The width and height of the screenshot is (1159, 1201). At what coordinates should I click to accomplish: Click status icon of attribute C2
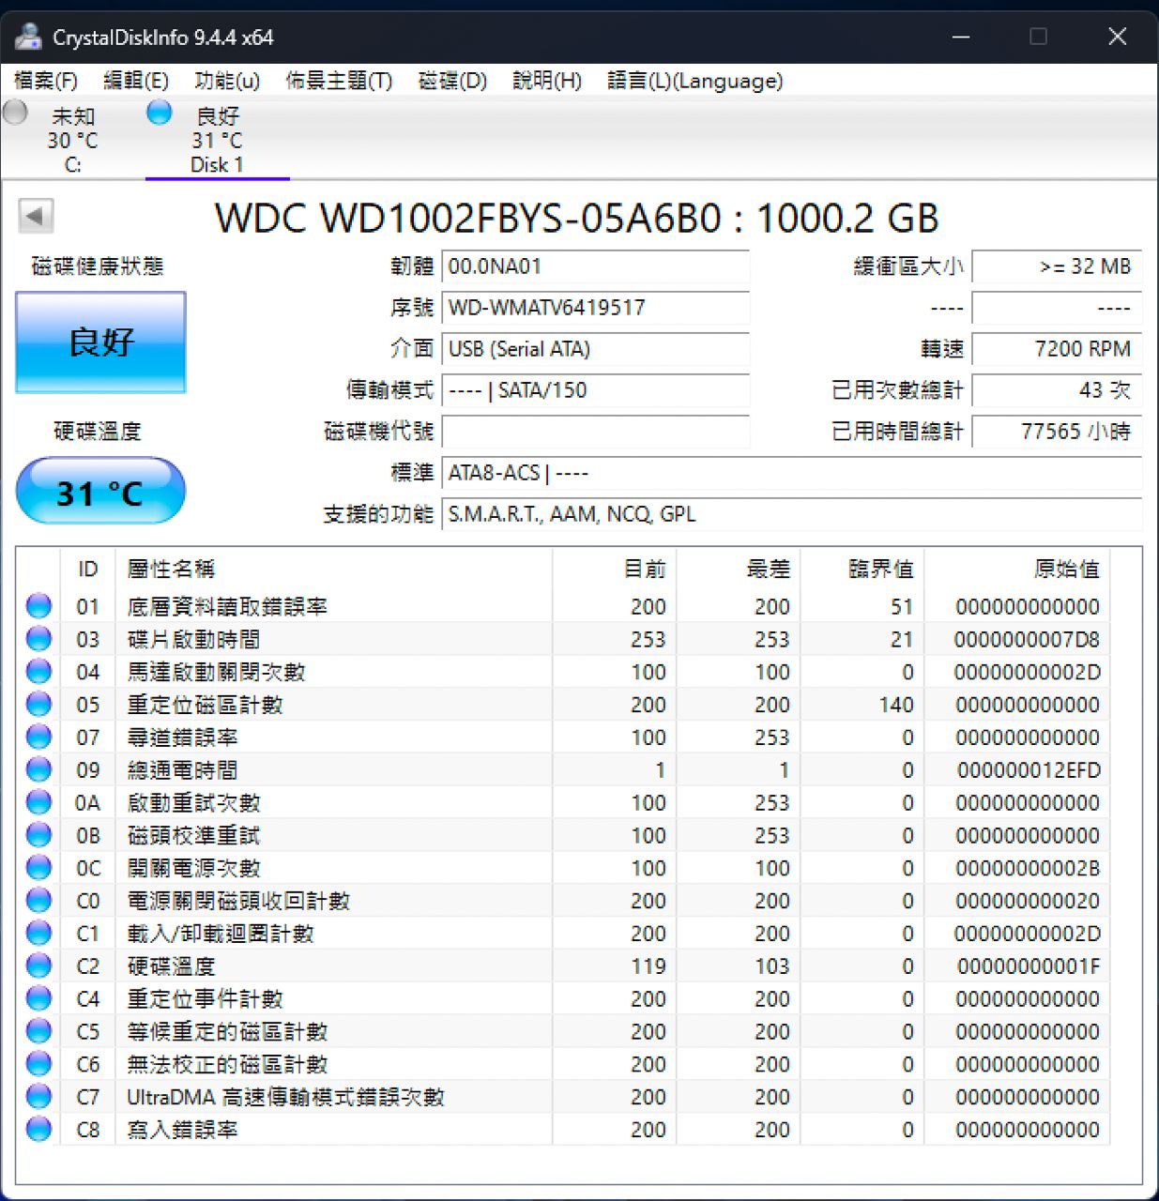click(38, 965)
